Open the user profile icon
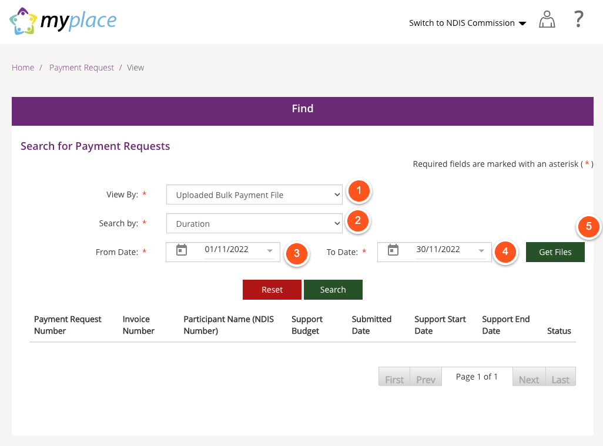 tap(547, 21)
